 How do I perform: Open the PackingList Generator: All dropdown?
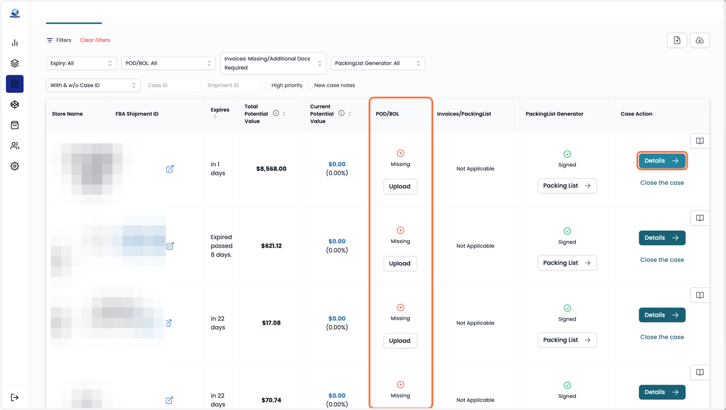click(x=378, y=63)
